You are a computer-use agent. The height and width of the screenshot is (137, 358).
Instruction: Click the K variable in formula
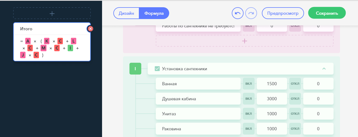tap(47, 41)
